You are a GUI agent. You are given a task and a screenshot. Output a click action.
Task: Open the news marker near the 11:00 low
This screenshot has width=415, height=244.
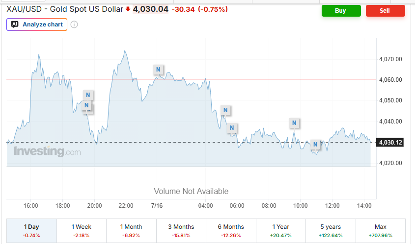click(x=315, y=145)
